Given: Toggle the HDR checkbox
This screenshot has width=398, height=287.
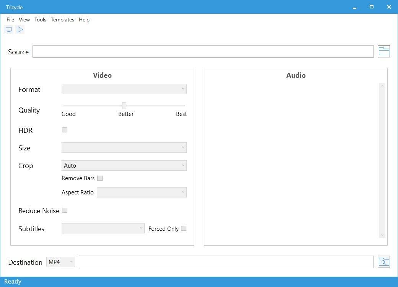Looking at the screenshot, I should (65, 130).
